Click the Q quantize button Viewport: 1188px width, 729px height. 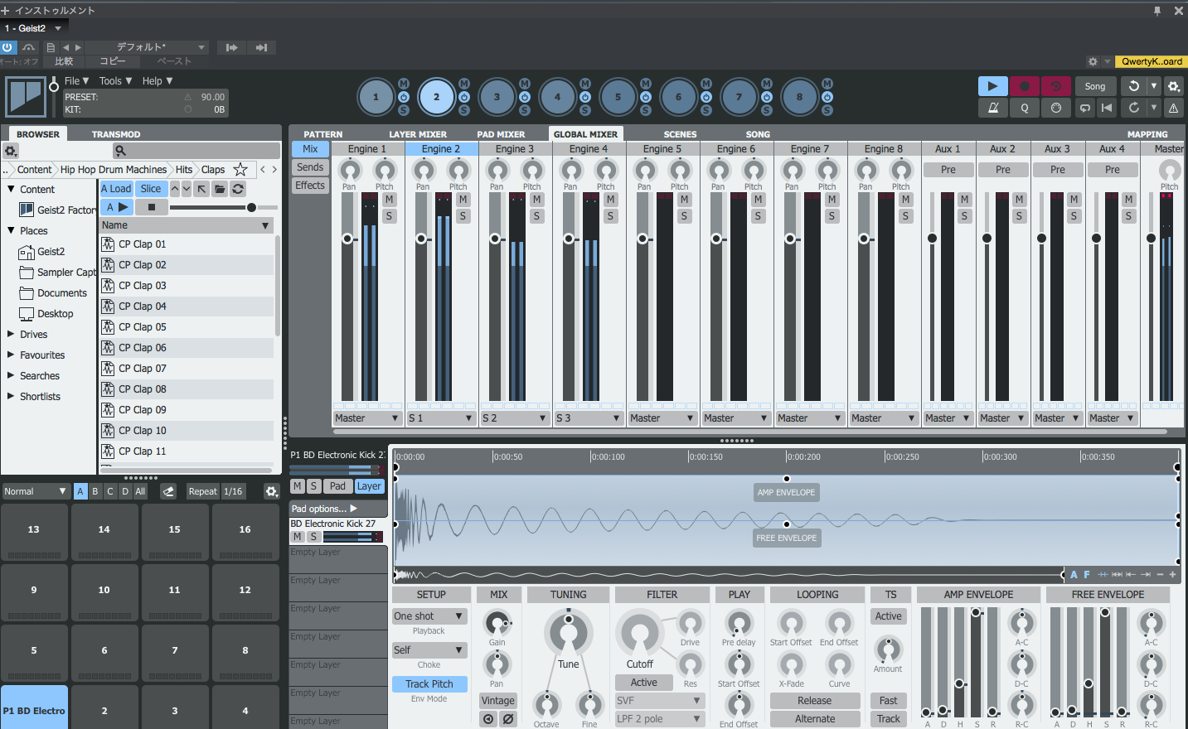[1025, 108]
